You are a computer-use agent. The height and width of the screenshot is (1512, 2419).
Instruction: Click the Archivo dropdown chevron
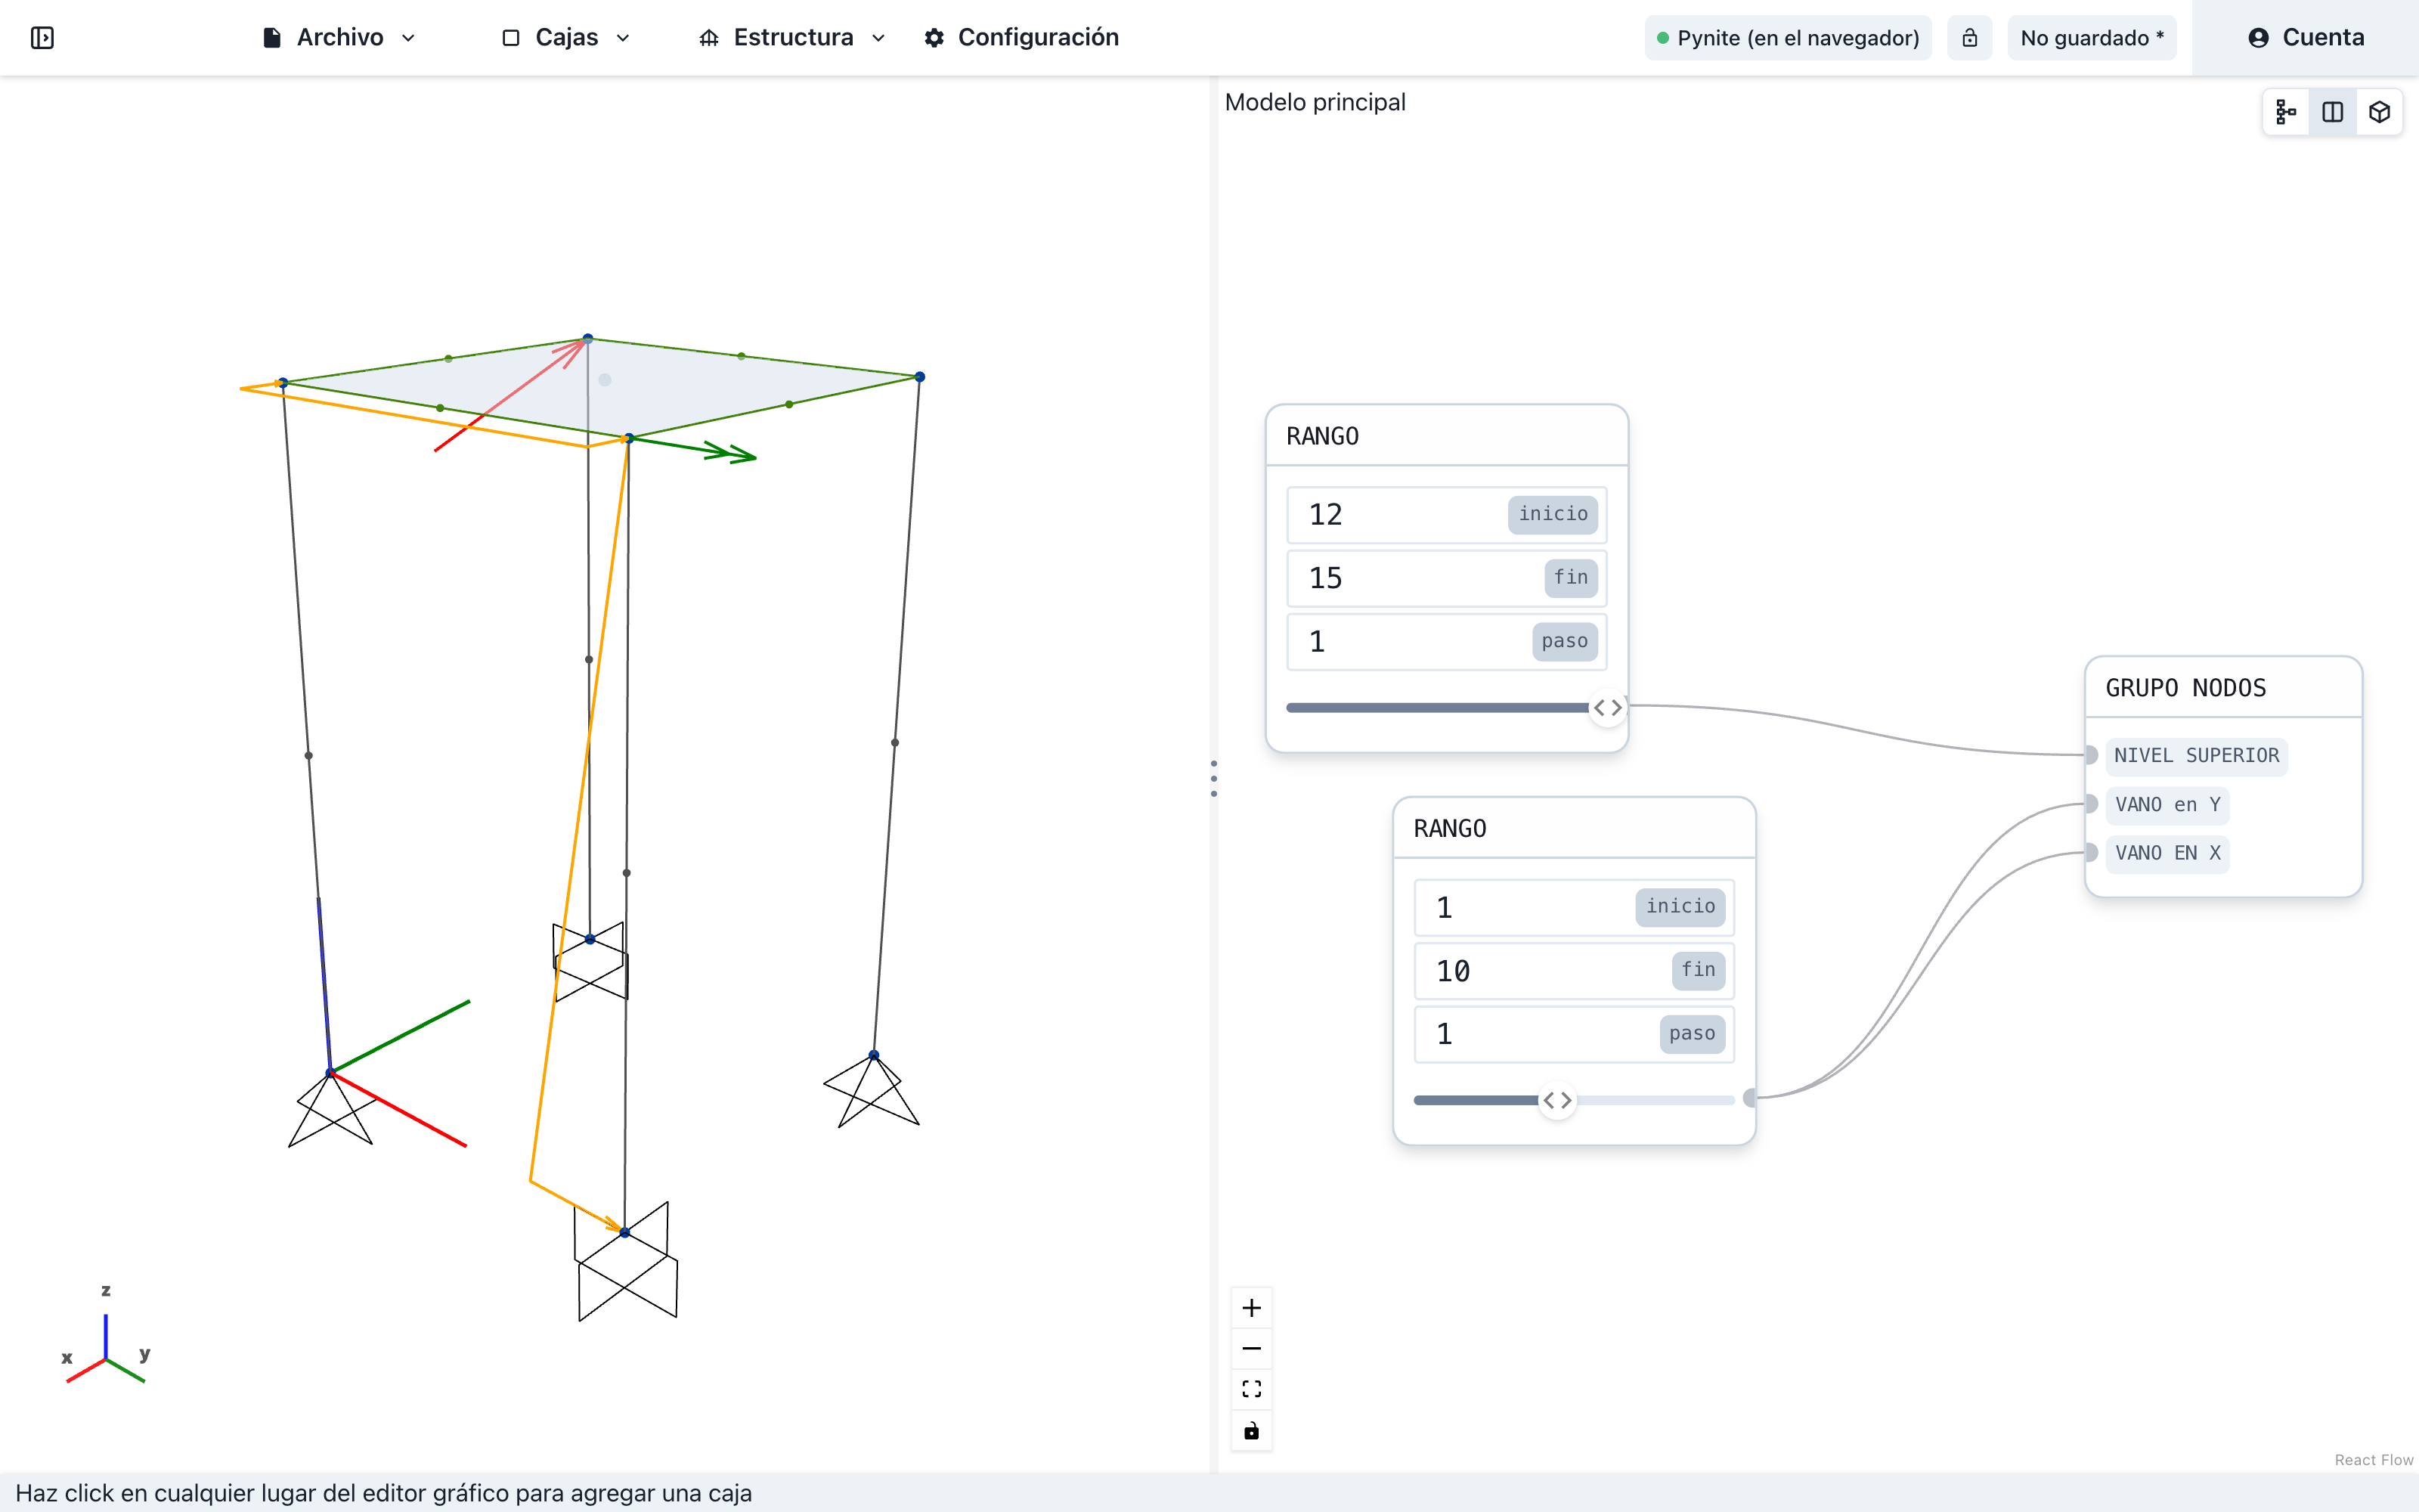click(x=408, y=38)
